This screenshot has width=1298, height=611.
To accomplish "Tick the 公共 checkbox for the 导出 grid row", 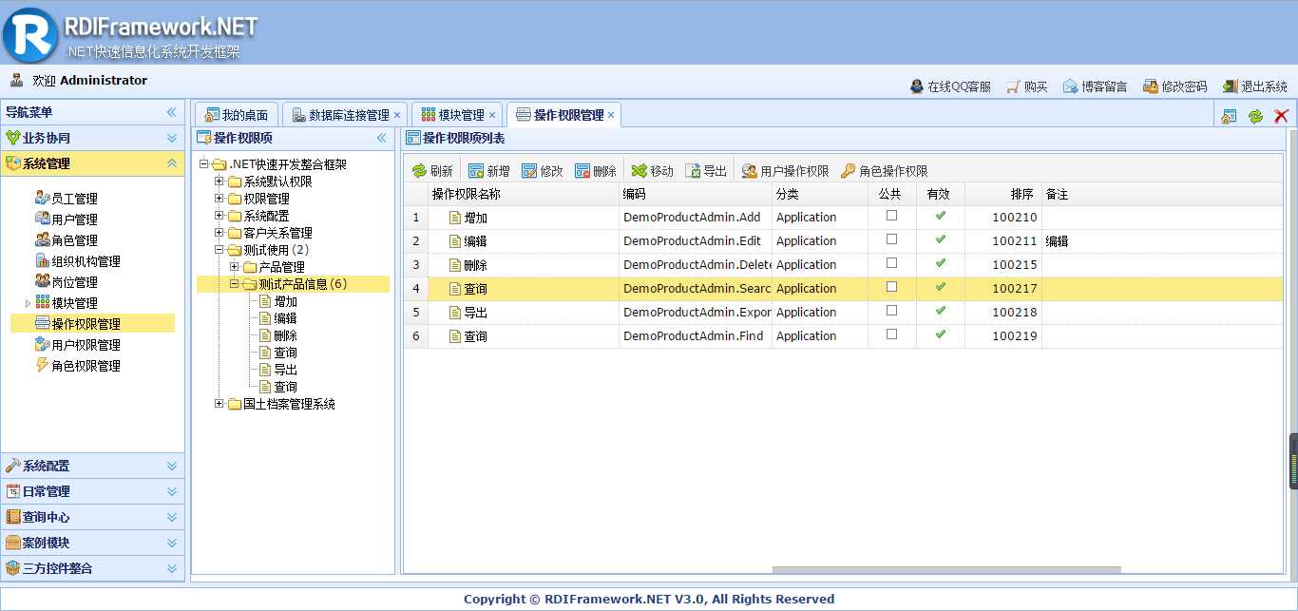I will [x=891, y=311].
